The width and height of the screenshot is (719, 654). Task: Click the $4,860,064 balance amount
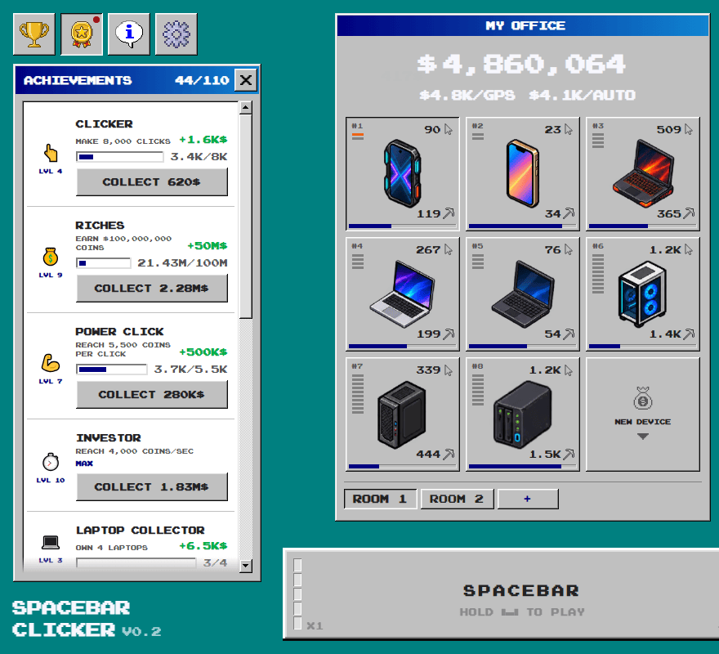pos(521,64)
